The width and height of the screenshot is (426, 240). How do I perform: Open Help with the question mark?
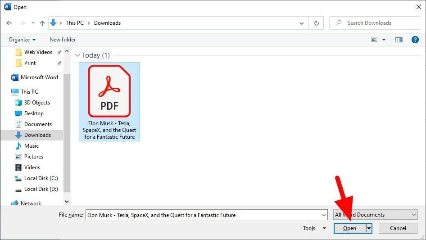(x=415, y=40)
